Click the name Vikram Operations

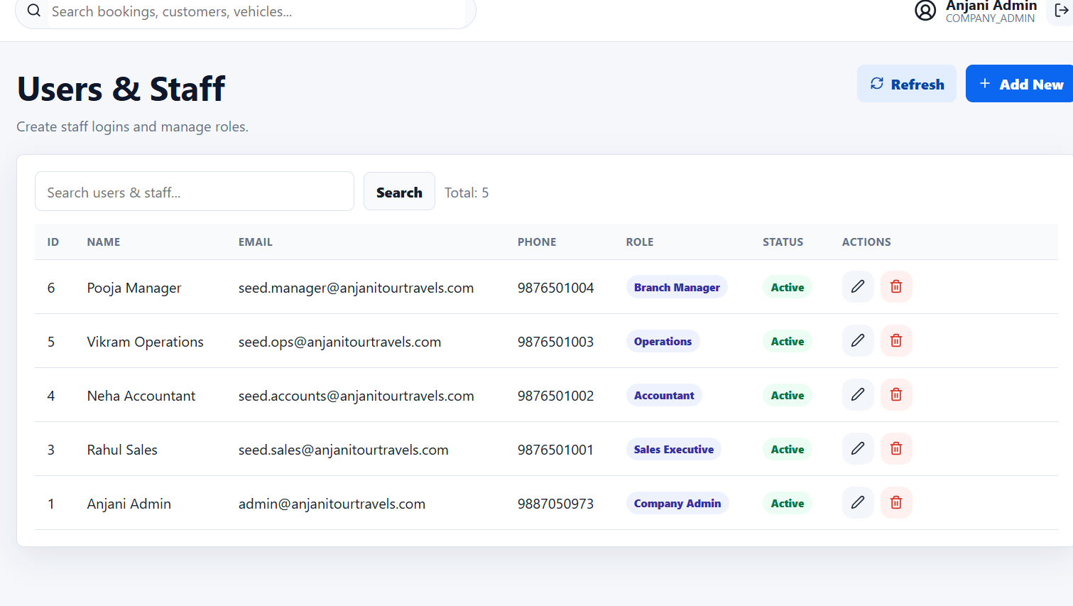coord(145,342)
